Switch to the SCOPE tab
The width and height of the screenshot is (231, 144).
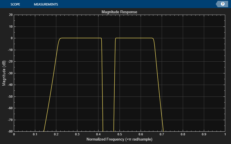point(15,5)
